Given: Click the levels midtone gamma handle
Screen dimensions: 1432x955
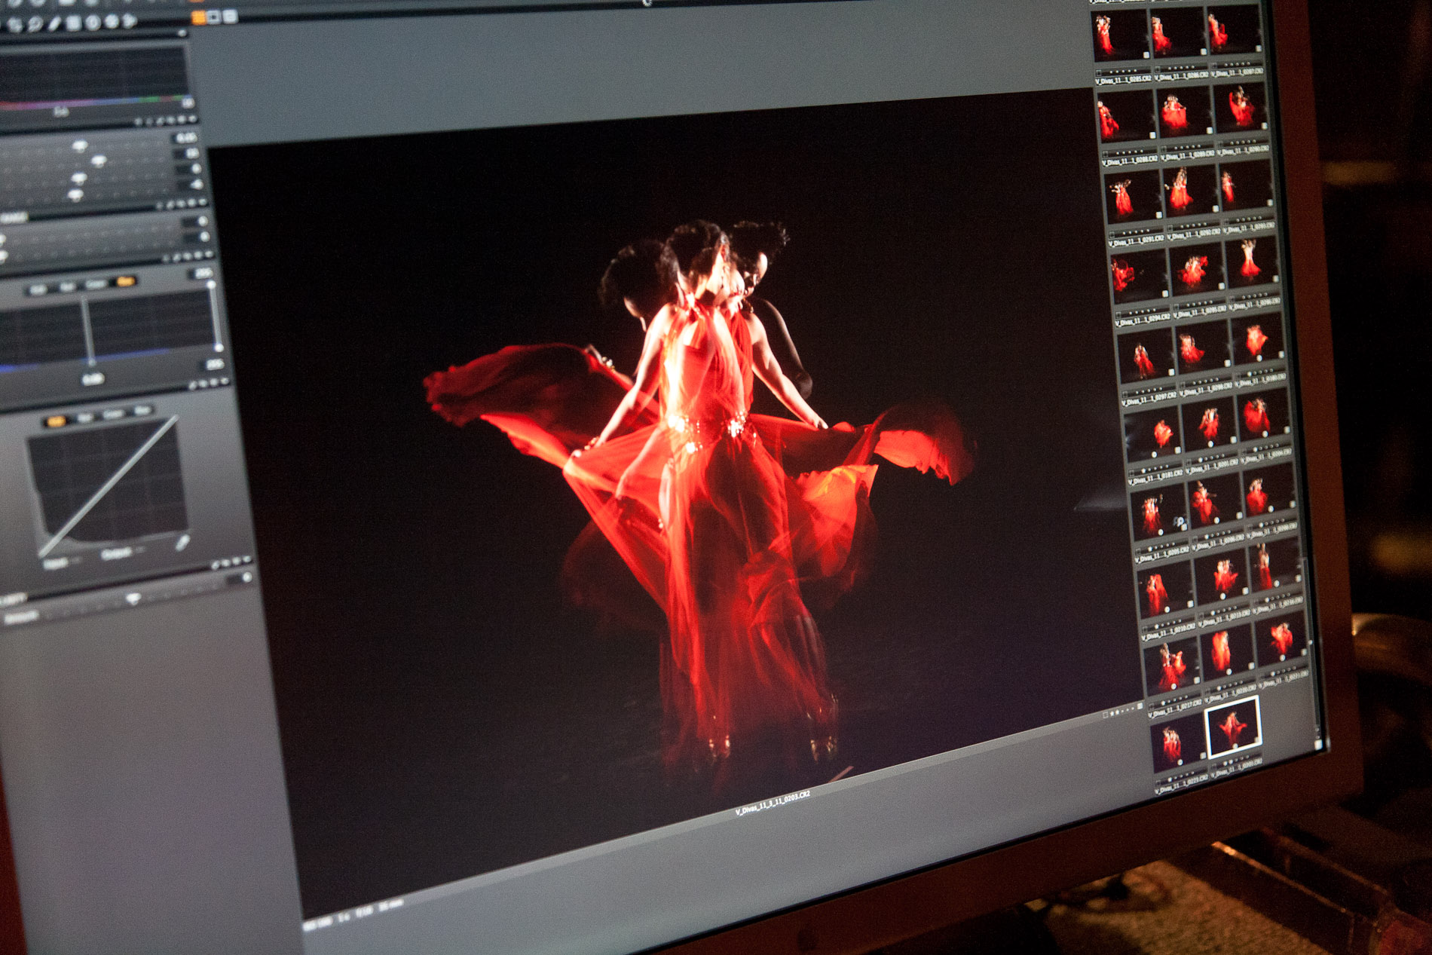Looking at the screenshot, I should tap(92, 363).
